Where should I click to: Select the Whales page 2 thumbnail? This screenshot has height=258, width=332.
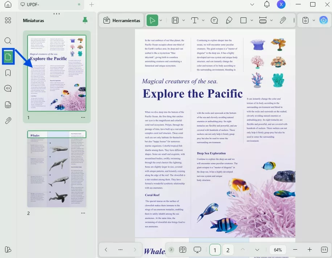pyautogui.click(x=57, y=169)
